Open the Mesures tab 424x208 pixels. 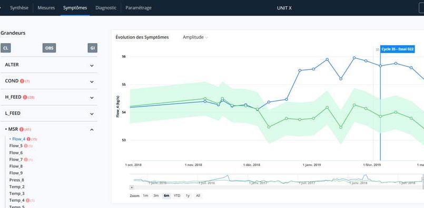46,8
